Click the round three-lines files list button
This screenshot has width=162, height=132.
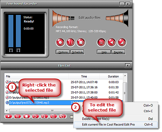[x=101, y=42]
